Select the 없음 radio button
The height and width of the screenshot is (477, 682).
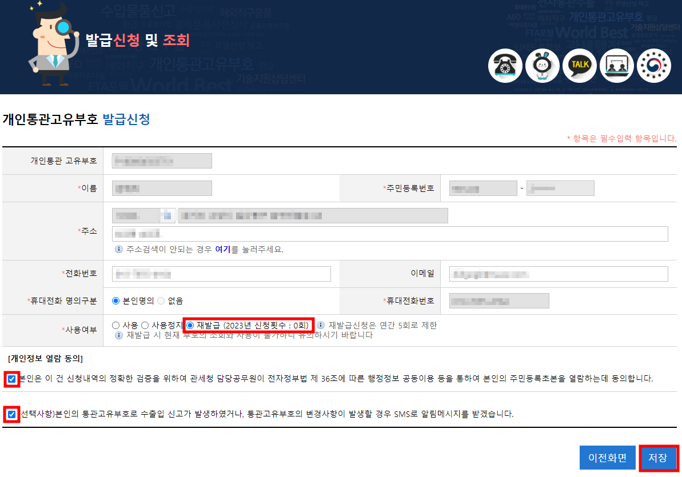click(x=161, y=301)
